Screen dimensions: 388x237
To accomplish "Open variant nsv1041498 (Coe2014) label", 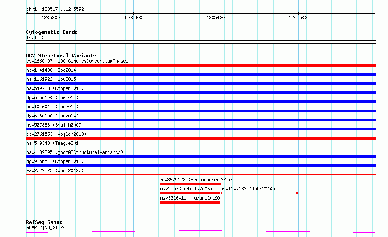I will tap(52, 70).
